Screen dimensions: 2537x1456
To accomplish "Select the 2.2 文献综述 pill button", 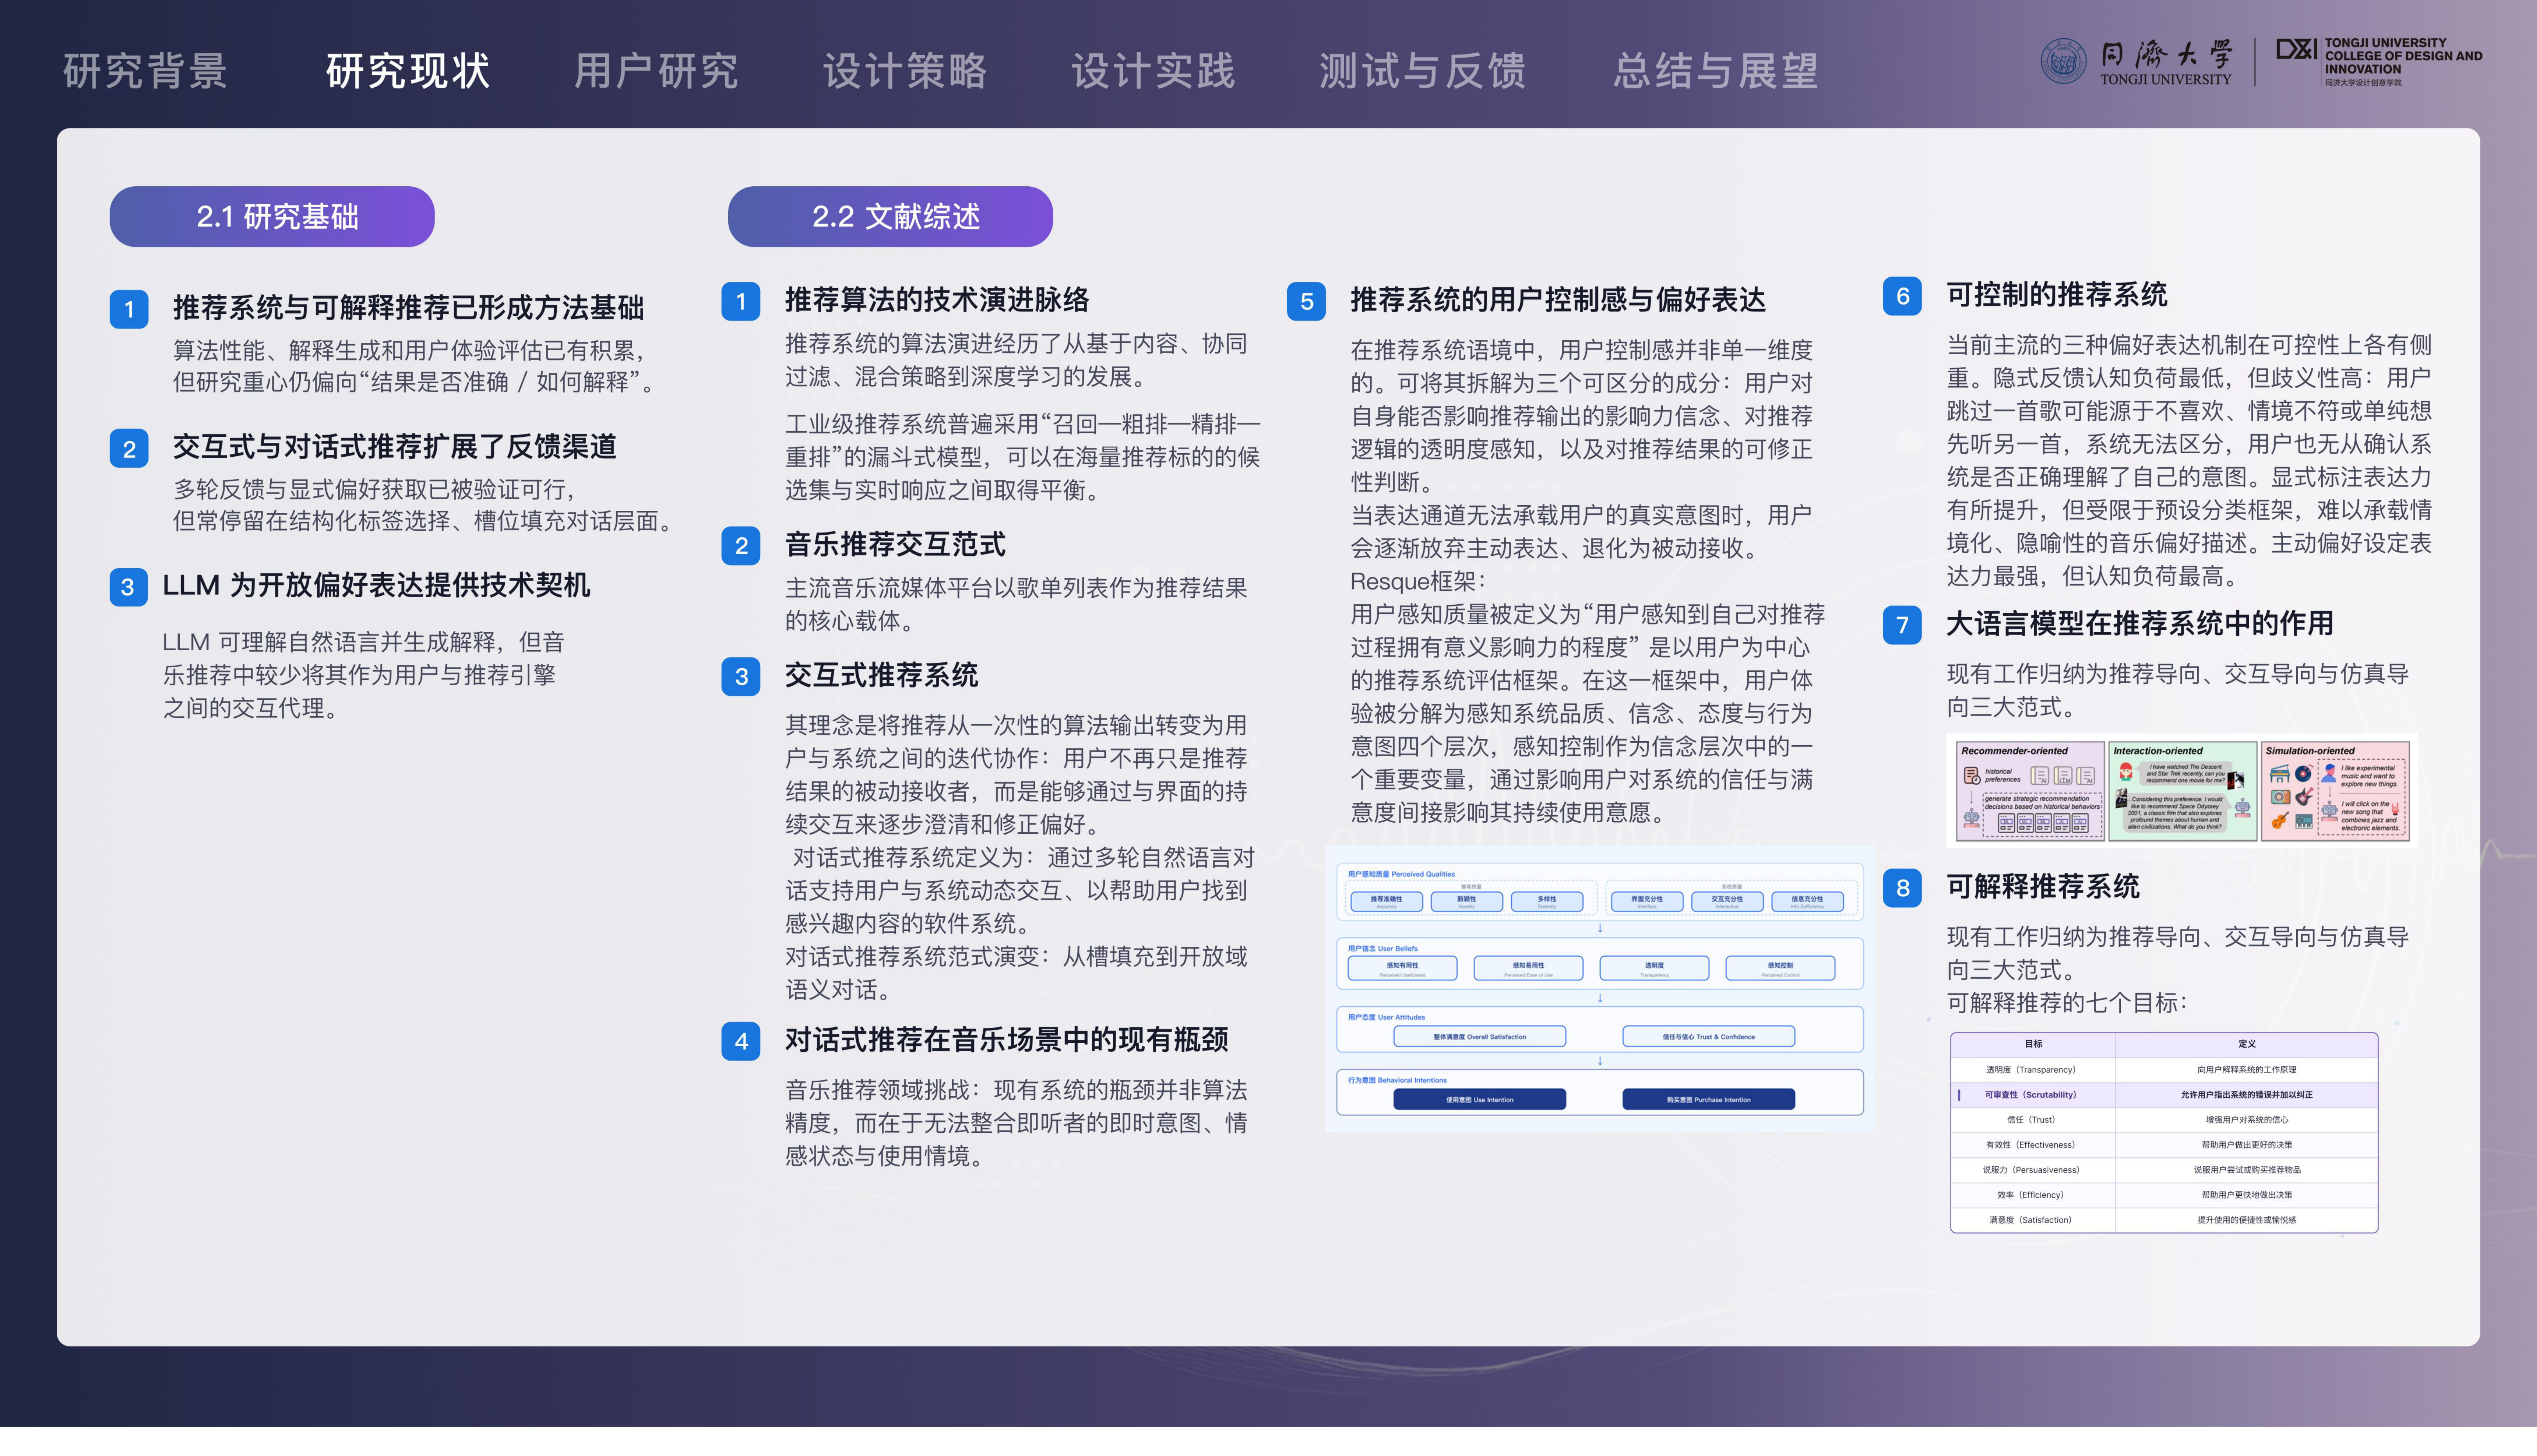I will pos(890,216).
